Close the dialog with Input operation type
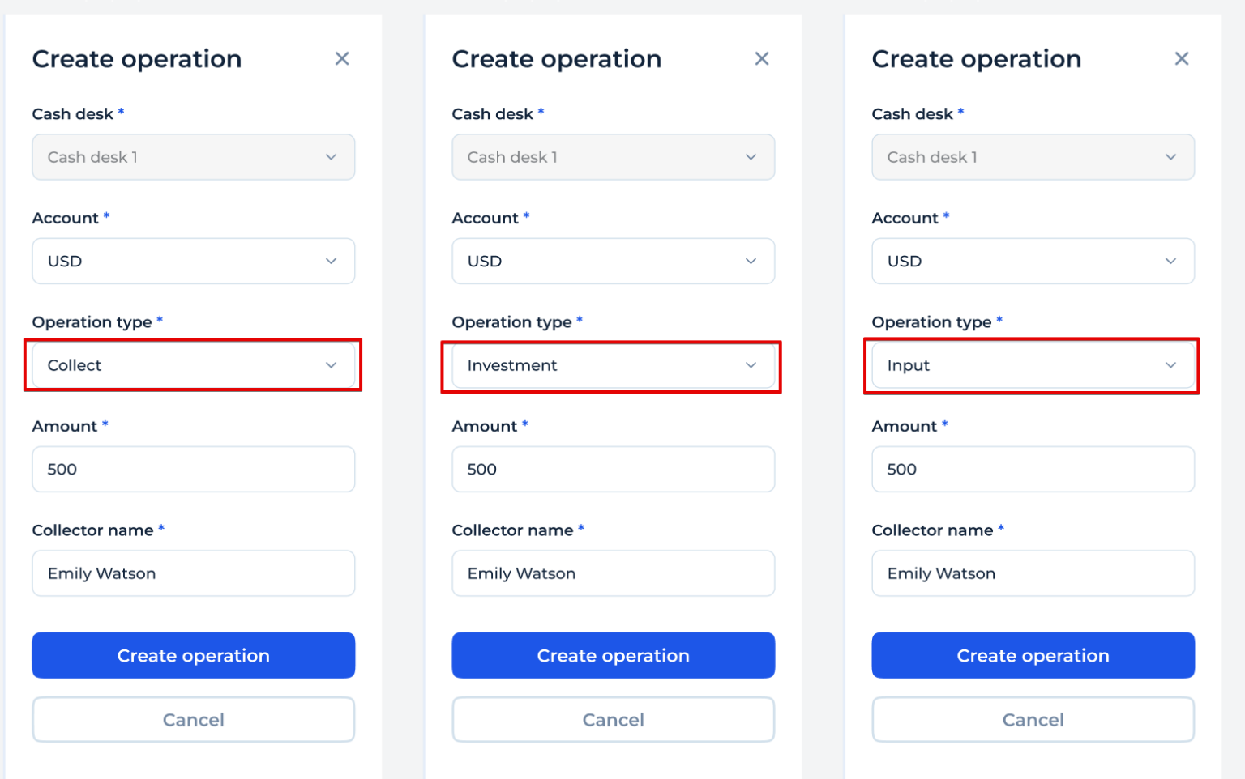The width and height of the screenshot is (1245, 779). [x=1182, y=58]
